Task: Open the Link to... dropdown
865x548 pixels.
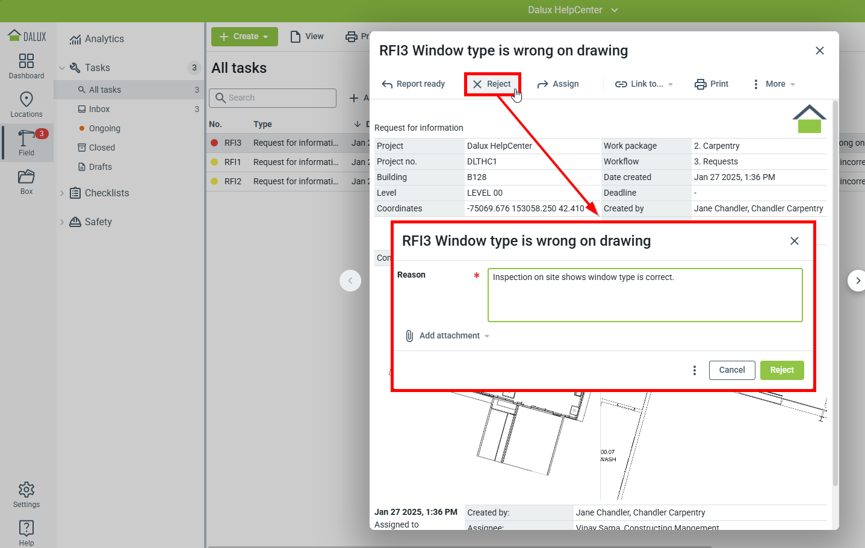Action: click(644, 84)
